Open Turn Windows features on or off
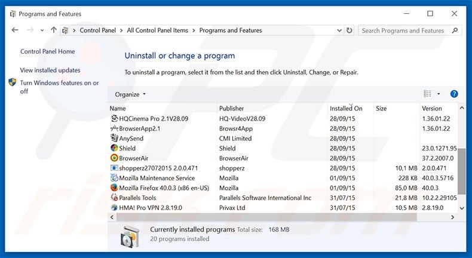 (x=59, y=87)
